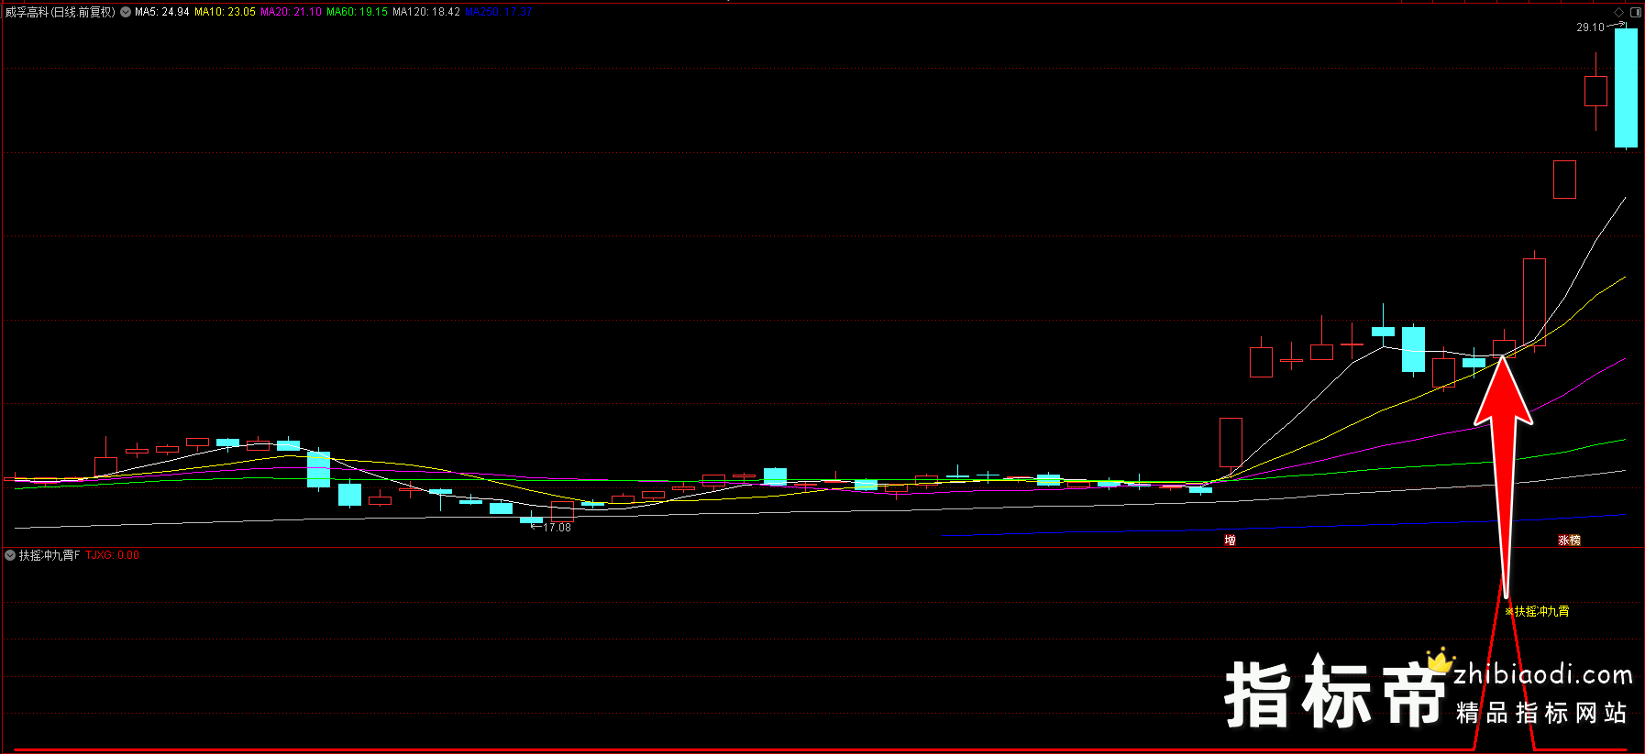This screenshot has height=754, width=1645.
Task: Select the MA250: 17.37 indicator label
Action: click(499, 12)
